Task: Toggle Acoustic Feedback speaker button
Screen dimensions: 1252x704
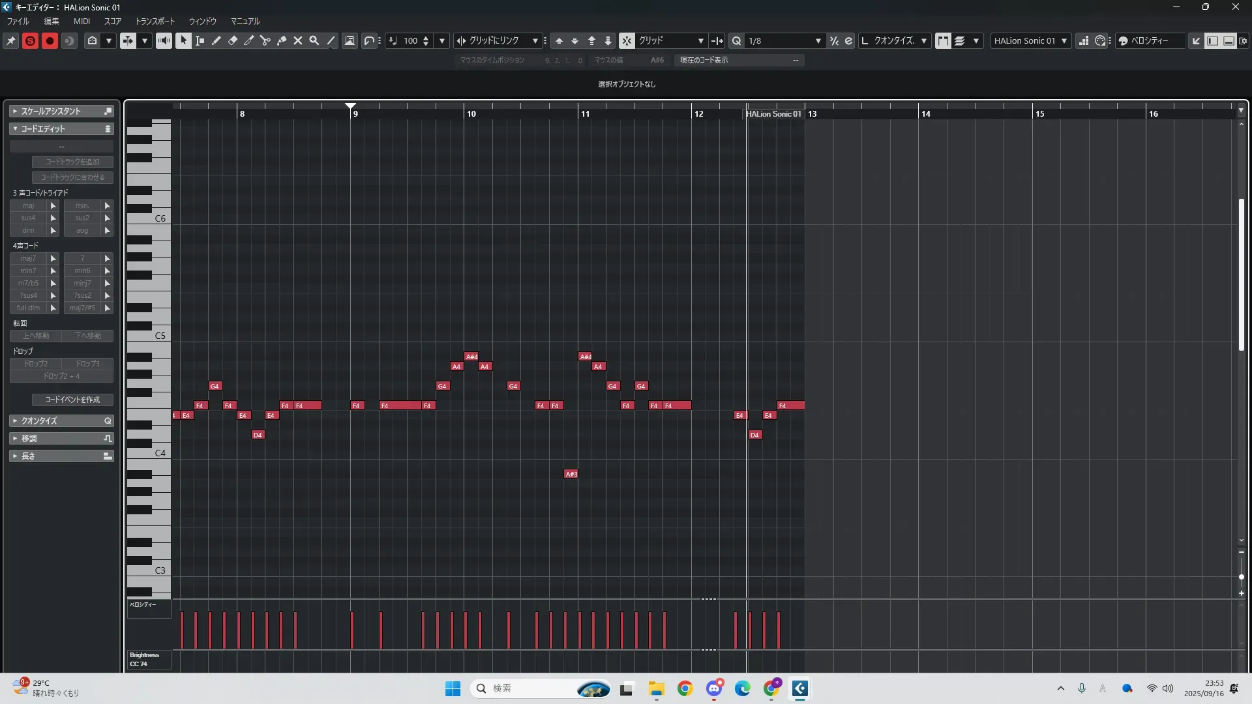Action: coord(164,40)
